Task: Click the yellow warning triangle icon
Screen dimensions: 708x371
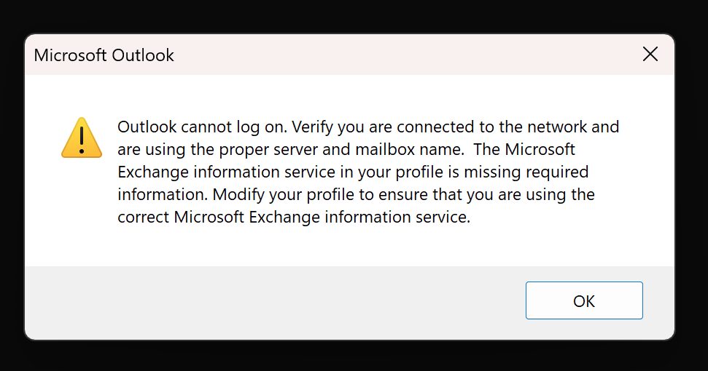Action: pyautogui.click(x=82, y=138)
